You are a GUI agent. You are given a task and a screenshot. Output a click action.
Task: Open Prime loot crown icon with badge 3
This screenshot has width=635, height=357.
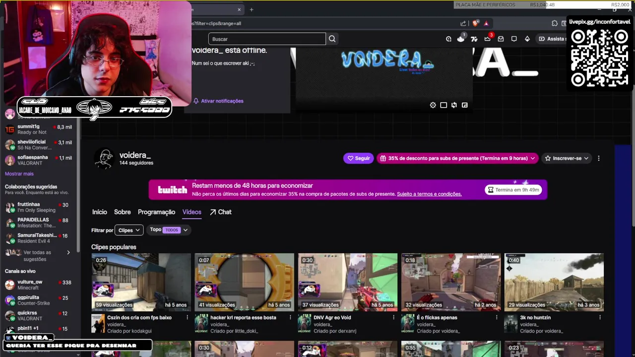tap(488, 39)
